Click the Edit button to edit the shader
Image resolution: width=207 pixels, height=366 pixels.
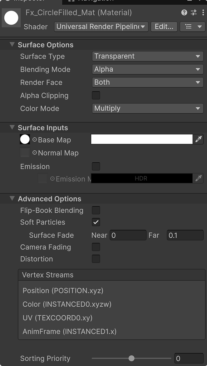[164, 26]
